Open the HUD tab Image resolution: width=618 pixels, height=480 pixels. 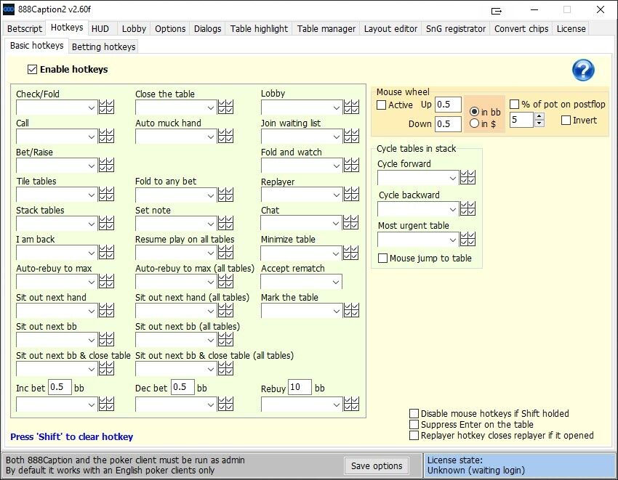pos(100,29)
